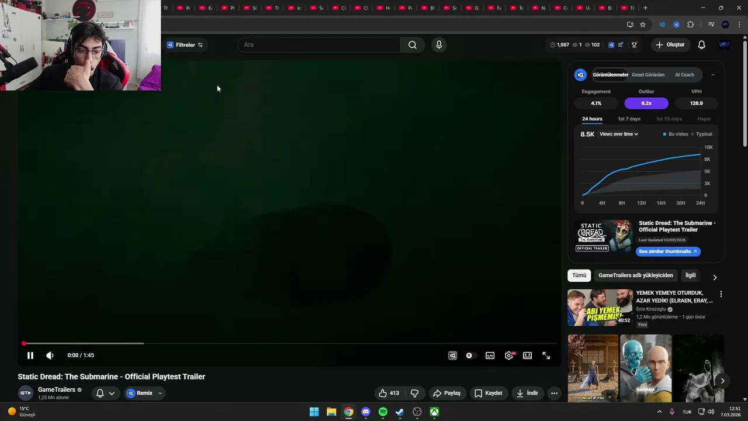
Task: Switch to AI Coach tab
Action: pyautogui.click(x=684, y=75)
